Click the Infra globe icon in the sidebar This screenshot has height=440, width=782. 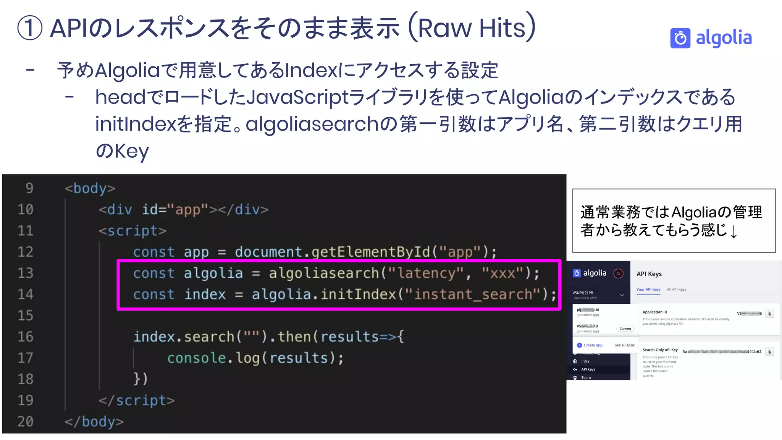575,361
